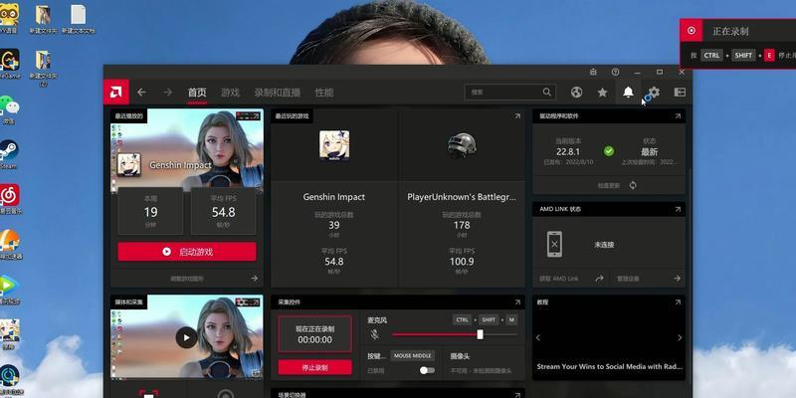Image resolution: width=796 pixels, height=398 pixels.
Task: Click the recording indicator icon in 正在录制 overlay
Action: pyautogui.click(x=692, y=31)
